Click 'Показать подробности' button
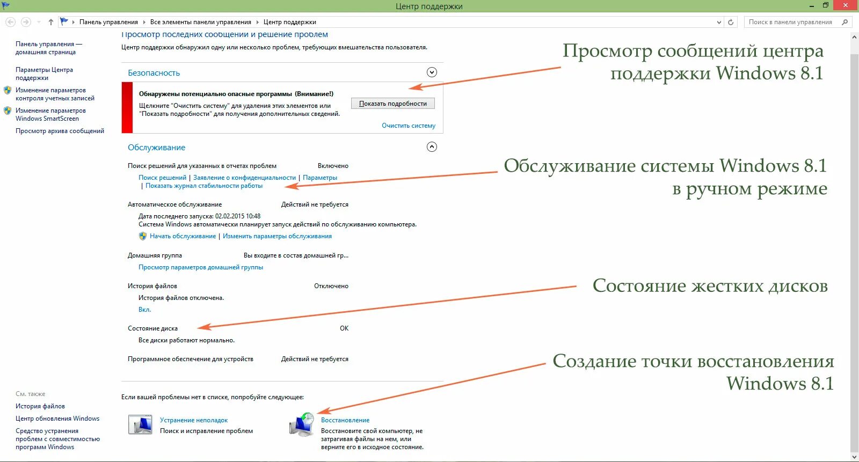This screenshot has width=859, height=462. [x=393, y=104]
